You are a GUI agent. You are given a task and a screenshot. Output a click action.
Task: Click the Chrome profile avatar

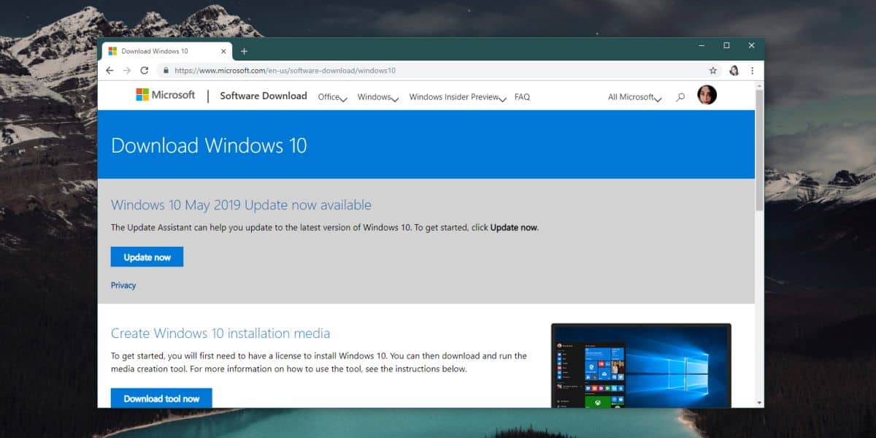734,70
